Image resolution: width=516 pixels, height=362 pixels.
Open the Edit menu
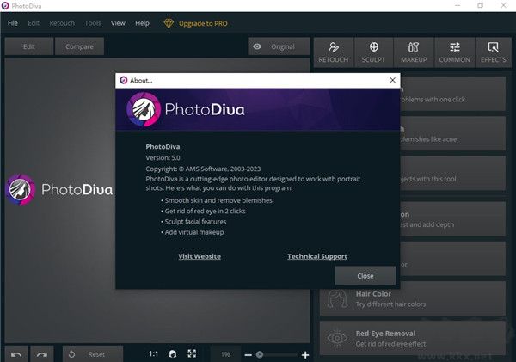34,23
